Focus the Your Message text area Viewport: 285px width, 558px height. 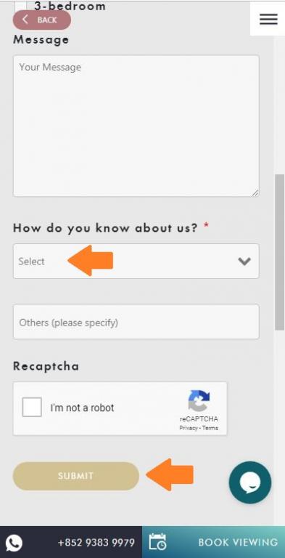pos(136,126)
